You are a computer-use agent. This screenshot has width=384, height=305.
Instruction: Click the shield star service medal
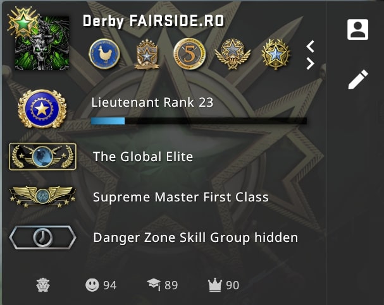point(147,54)
